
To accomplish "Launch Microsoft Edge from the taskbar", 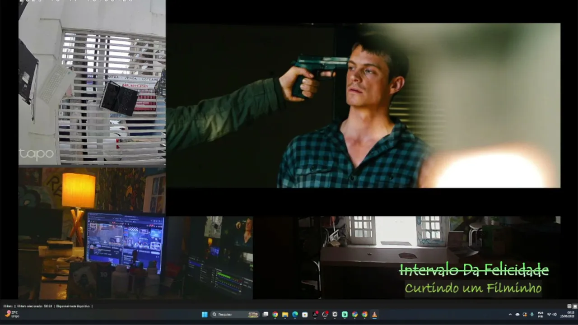I will (295, 315).
